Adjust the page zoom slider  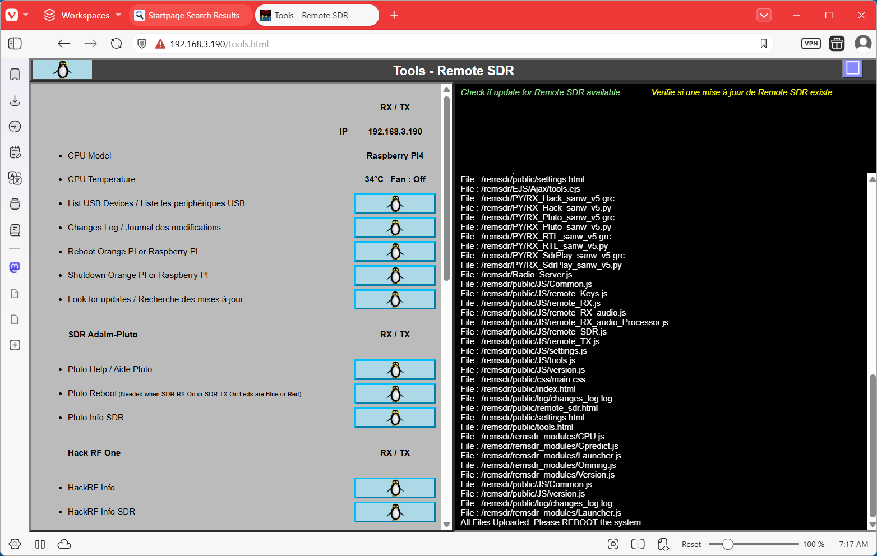click(x=728, y=544)
